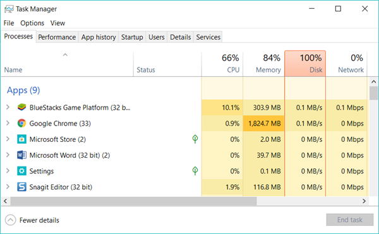The width and height of the screenshot is (379, 234).
Task: Expand the Snagit Editor process group
Action: point(8,187)
